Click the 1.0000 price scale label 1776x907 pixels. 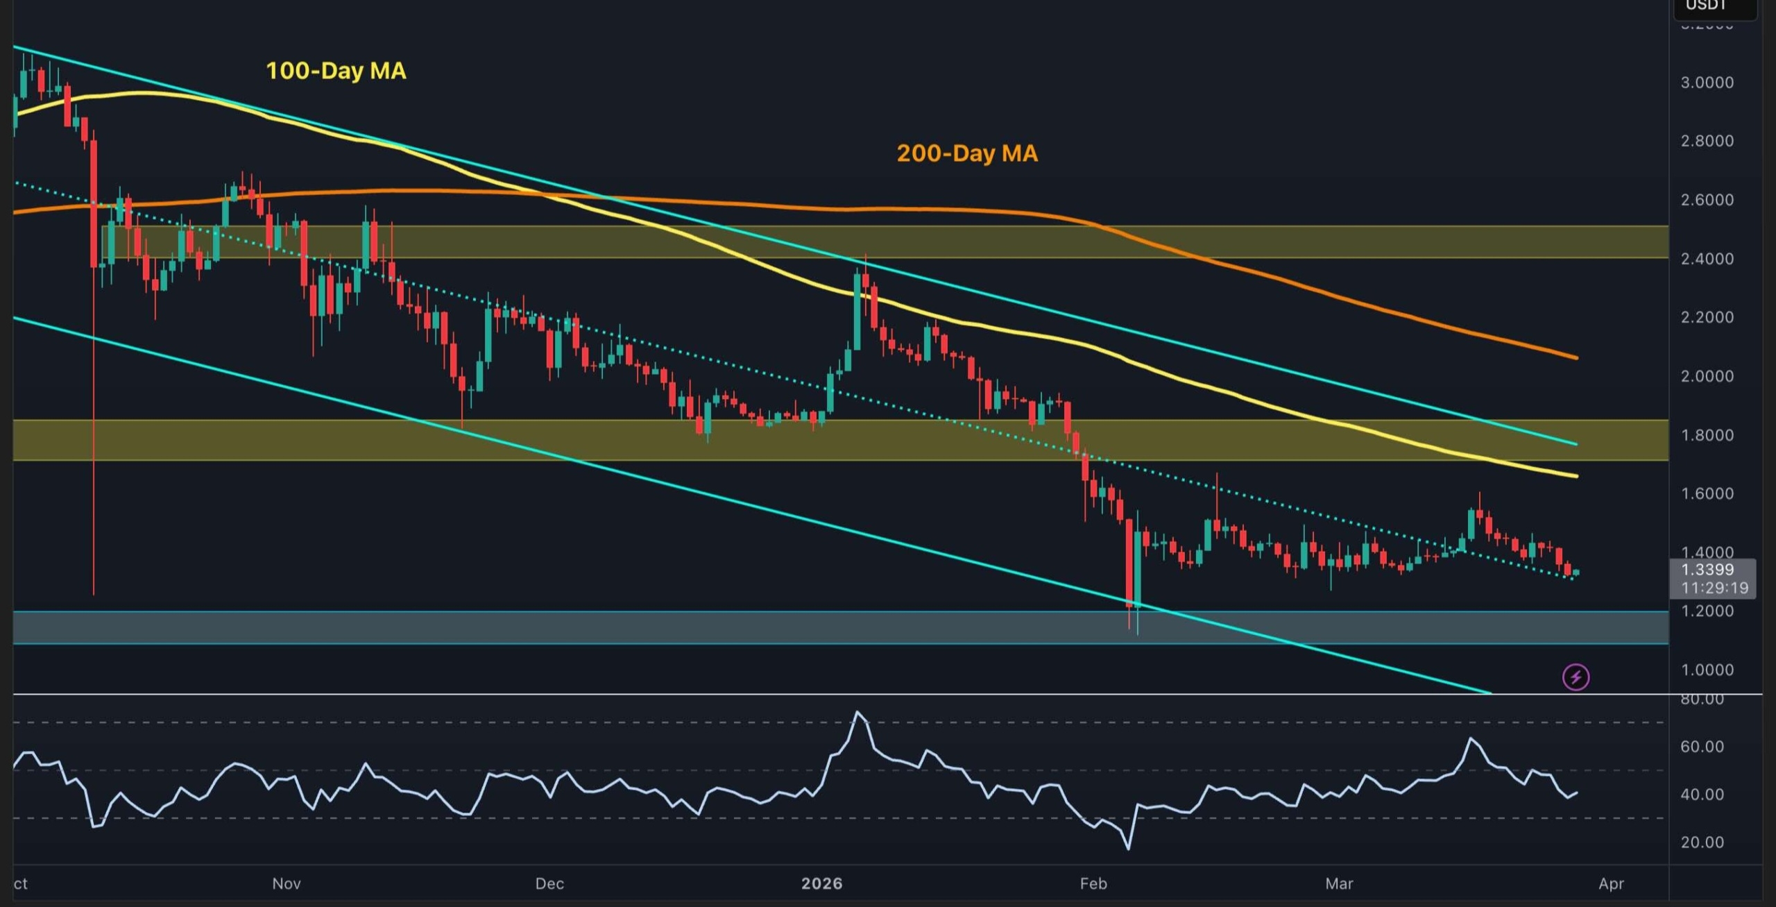pos(1707,670)
